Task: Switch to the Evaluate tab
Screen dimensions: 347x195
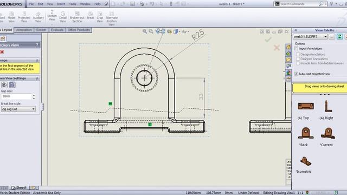Action: point(57,30)
